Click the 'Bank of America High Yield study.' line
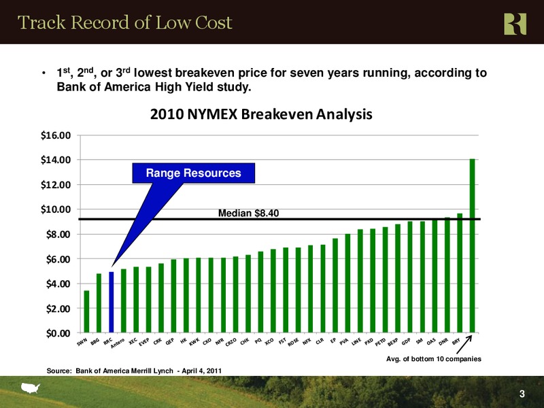The height and width of the screenshot is (408, 544). click(x=154, y=87)
